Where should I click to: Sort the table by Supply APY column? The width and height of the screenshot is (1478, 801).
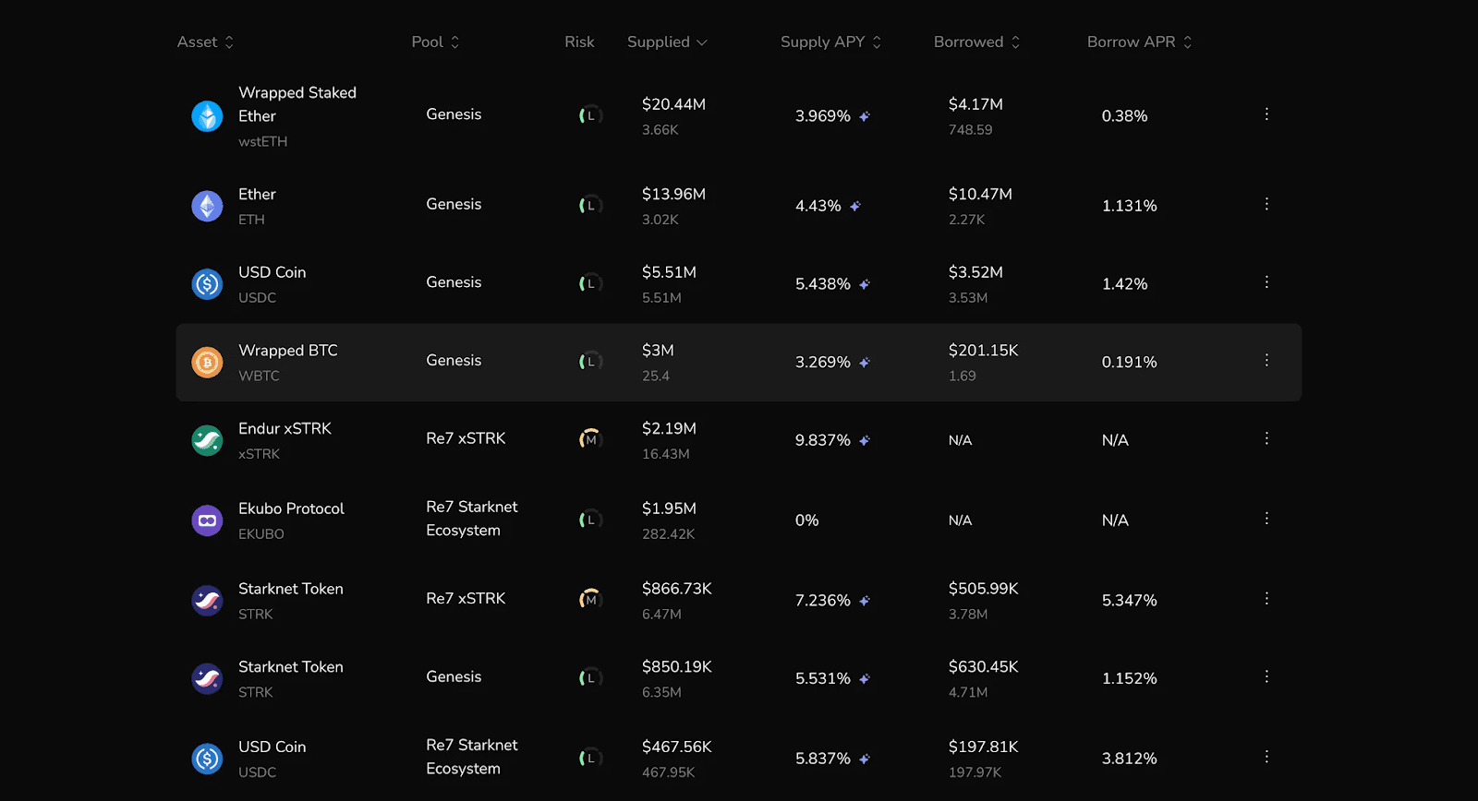(831, 42)
